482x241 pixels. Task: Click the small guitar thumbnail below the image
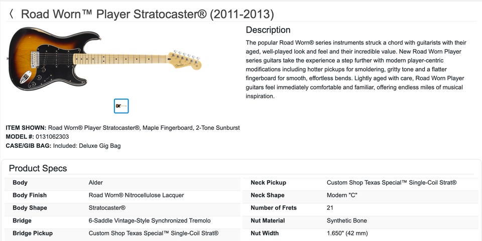(x=121, y=106)
